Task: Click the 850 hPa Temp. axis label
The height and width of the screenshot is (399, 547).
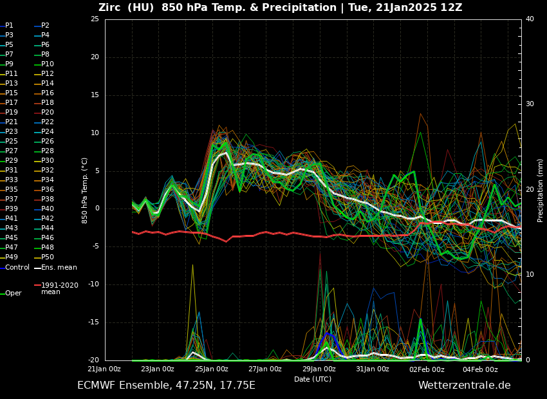Action: (85, 190)
